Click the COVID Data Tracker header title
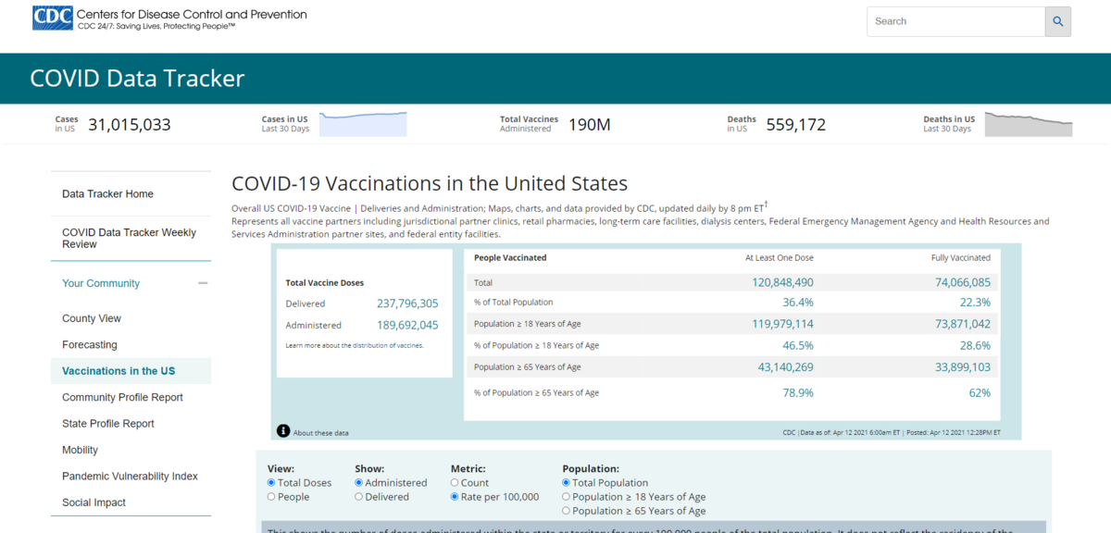This screenshot has width=1111, height=533. coord(137,79)
